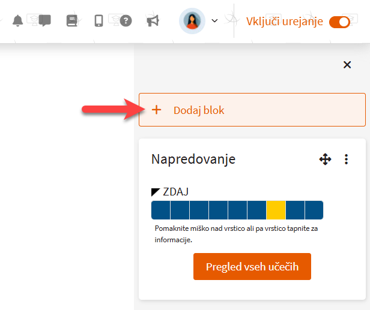Click the megaphone announcements icon
Viewport: 370px width, 310px height.
[x=153, y=21]
